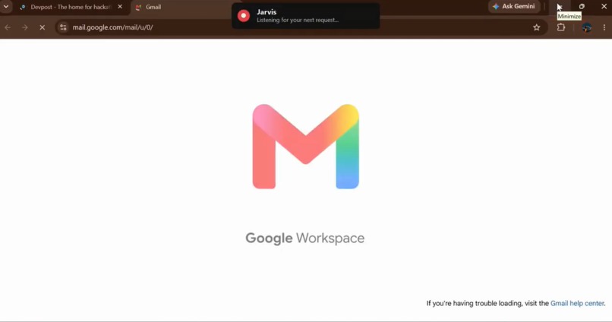
Task: Restore down the Chrome window
Action: pos(582,6)
